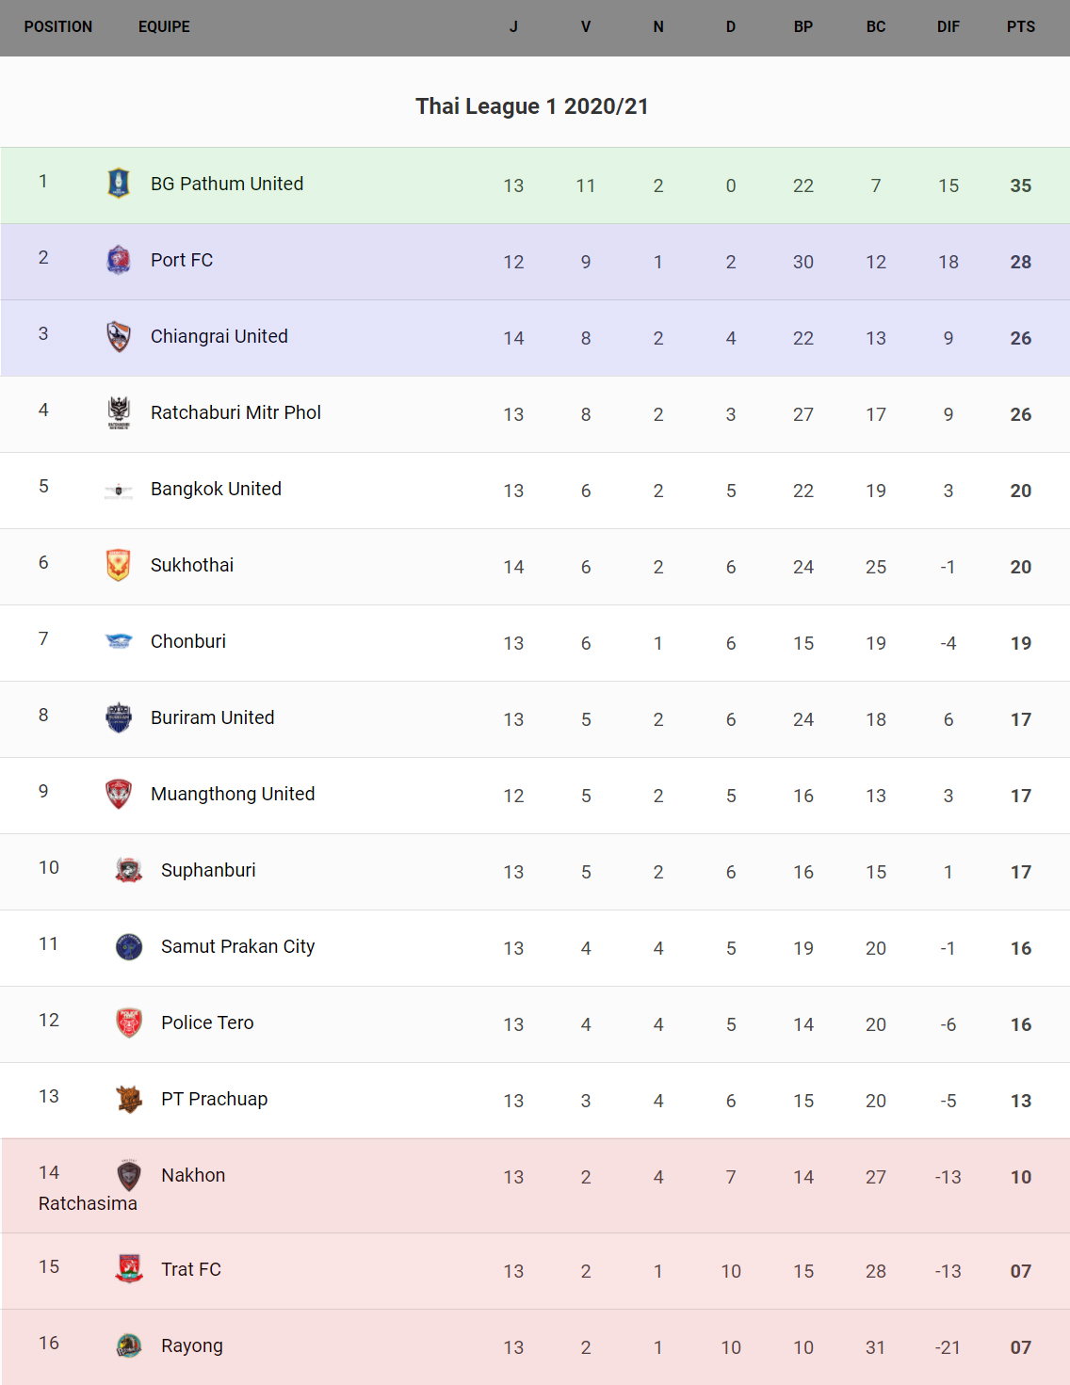Screen dimensions: 1070x1385
Task: Click the Thai League 1 2020/21 title
Action: [x=532, y=106]
